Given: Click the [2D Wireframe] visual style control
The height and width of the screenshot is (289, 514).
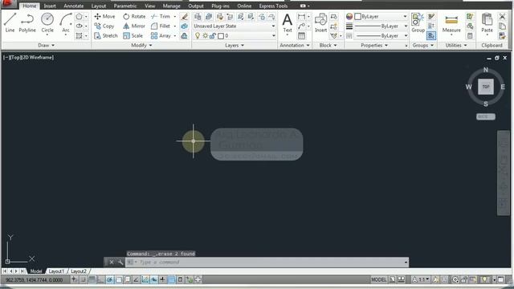Looking at the screenshot, I should tap(38, 57).
